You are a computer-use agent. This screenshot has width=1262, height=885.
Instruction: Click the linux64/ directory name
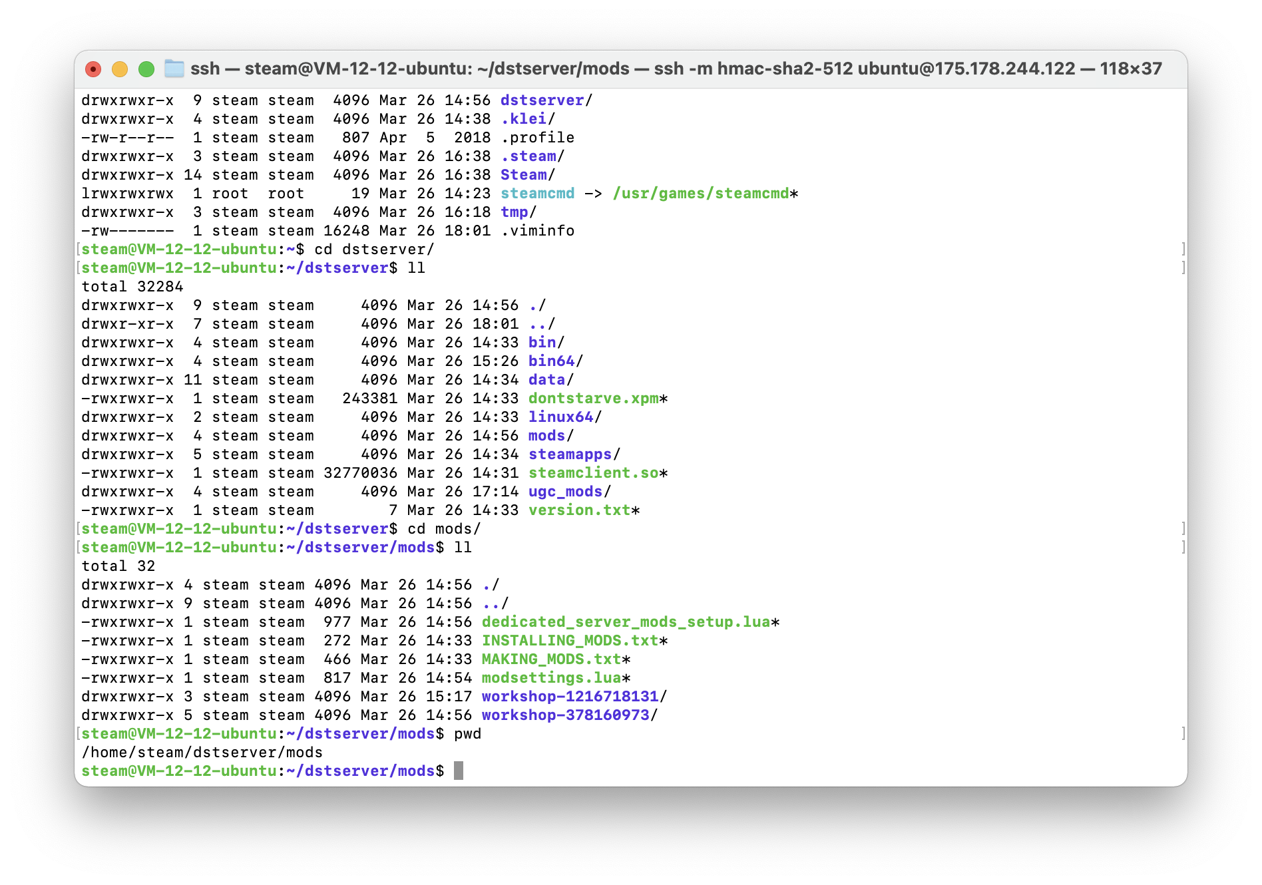pos(565,417)
